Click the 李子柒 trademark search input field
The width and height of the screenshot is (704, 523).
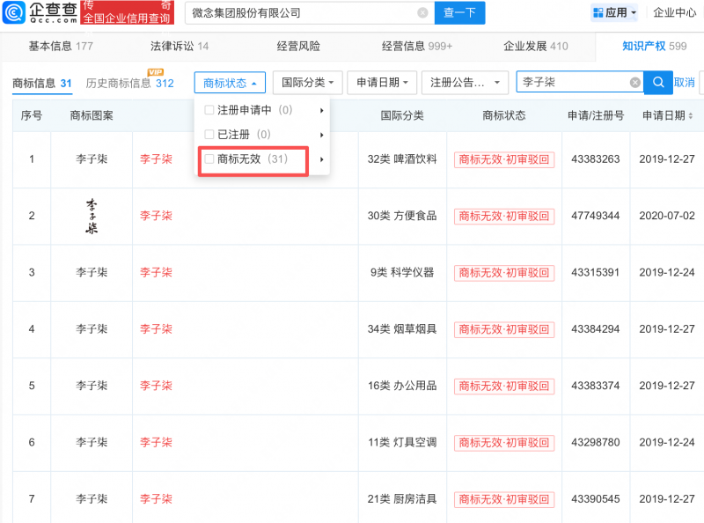572,83
